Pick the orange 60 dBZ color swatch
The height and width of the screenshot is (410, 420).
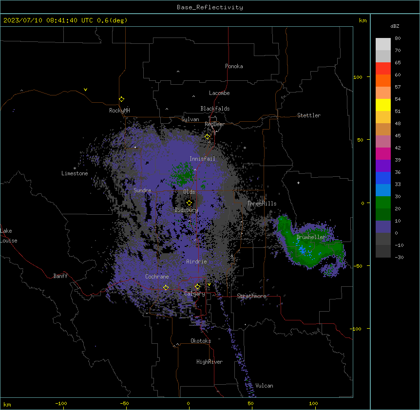(383, 80)
